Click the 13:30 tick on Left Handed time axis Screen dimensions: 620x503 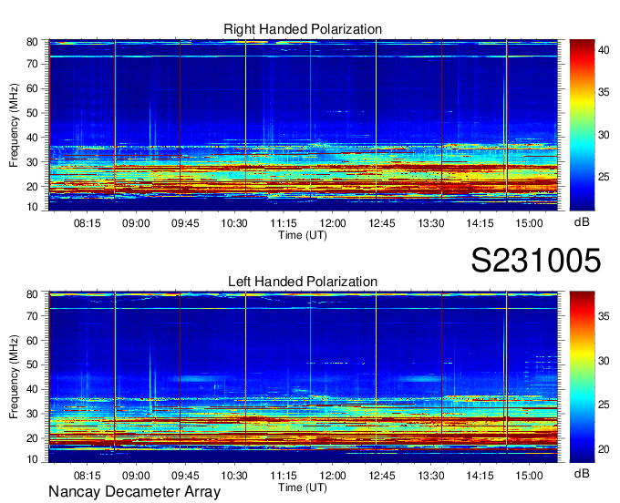(431, 476)
